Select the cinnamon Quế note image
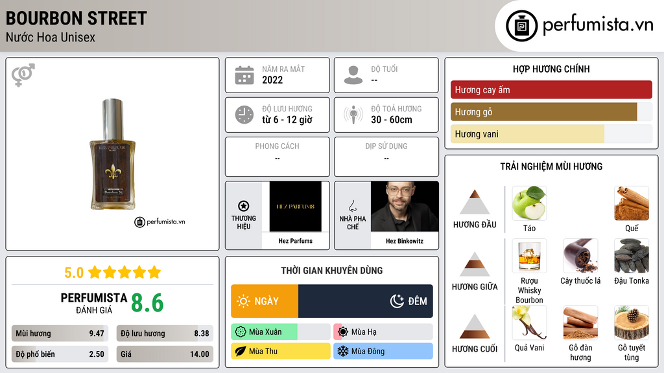Viewport: 664px width, 373px height. tap(632, 203)
